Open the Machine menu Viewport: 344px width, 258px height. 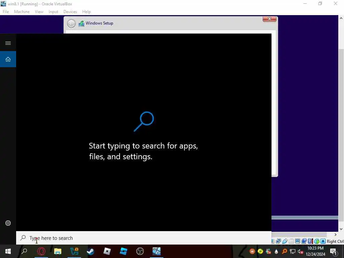pyautogui.click(x=22, y=12)
